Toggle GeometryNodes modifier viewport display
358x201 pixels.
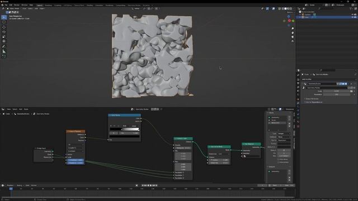[343, 84]
